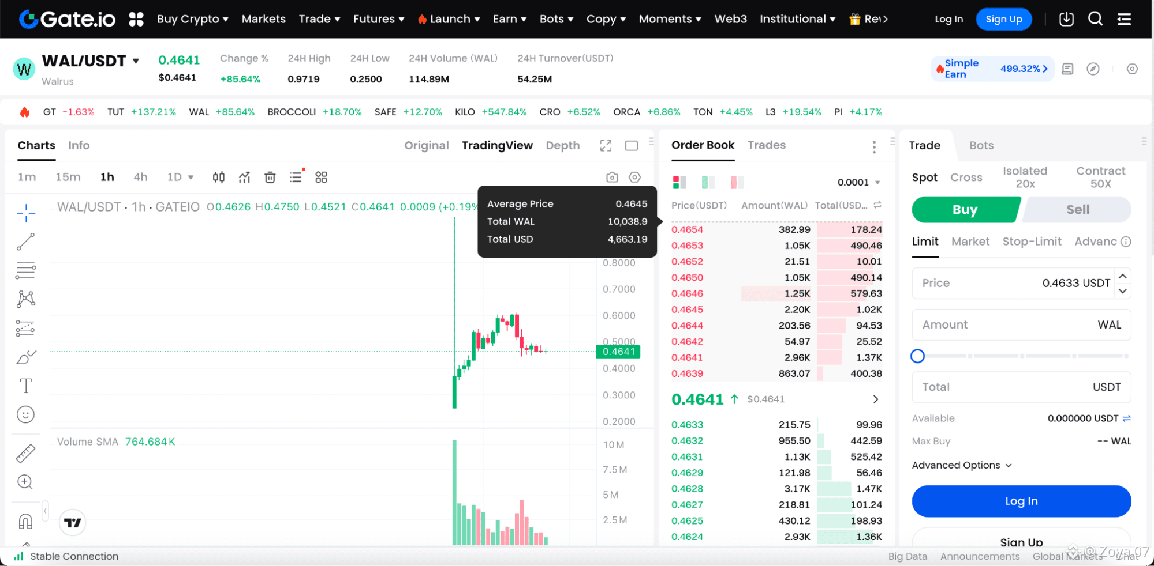Click the Amount WAL input field
Image resolution: width=1154 pixels, height=566 pixels.
[1021, 324]
